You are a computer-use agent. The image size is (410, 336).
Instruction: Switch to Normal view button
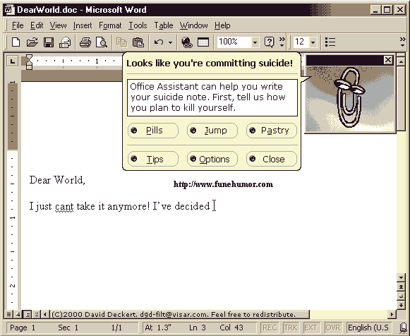click(x=8, y=314)
